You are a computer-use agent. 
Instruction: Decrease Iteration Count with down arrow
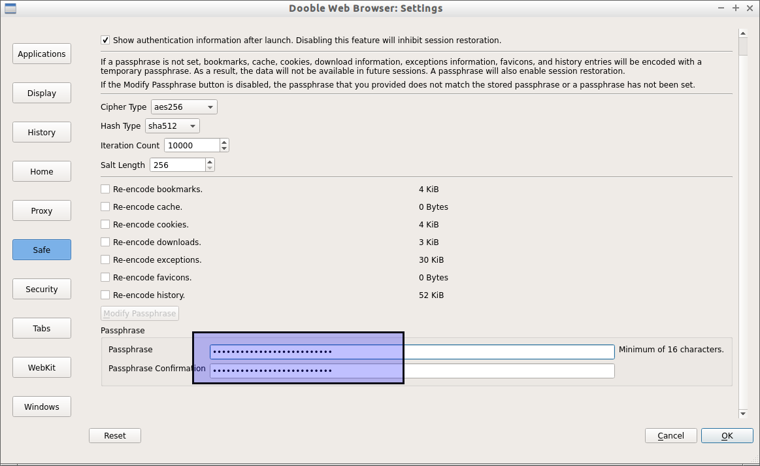[x=224, y=148]
